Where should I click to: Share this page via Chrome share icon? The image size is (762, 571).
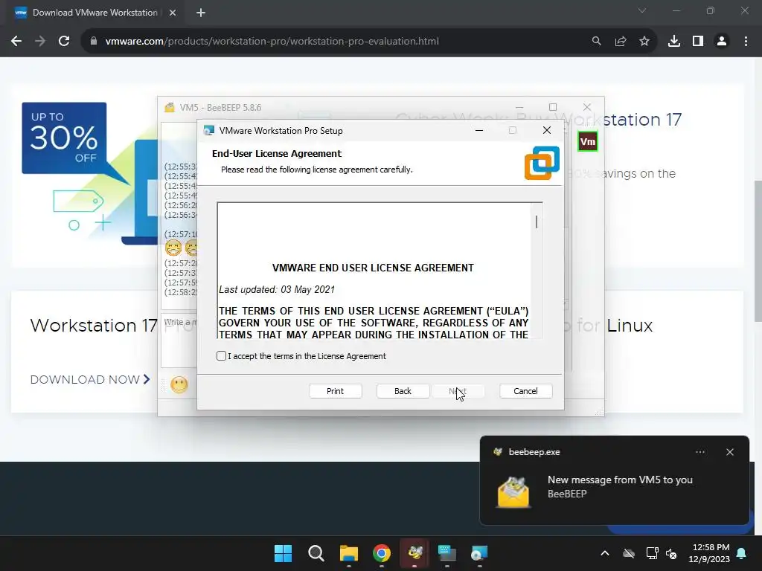point(621,42)
